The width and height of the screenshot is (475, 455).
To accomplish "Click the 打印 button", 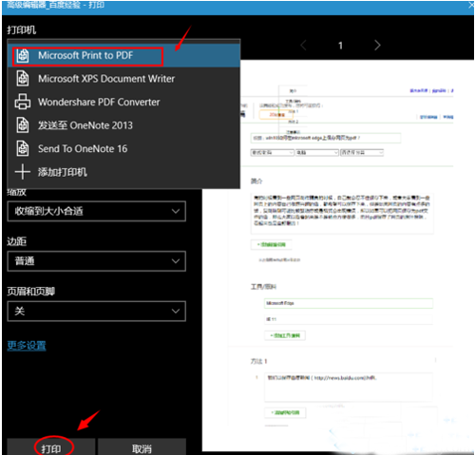I will click(x=51, y=447).
